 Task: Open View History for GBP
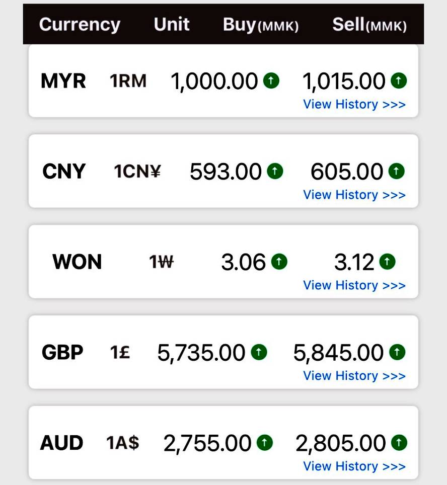(x=354, y=376)
